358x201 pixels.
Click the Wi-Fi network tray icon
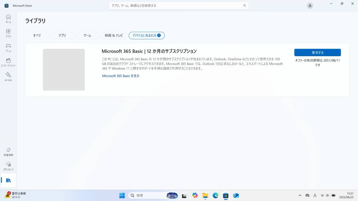coord(322,195)
